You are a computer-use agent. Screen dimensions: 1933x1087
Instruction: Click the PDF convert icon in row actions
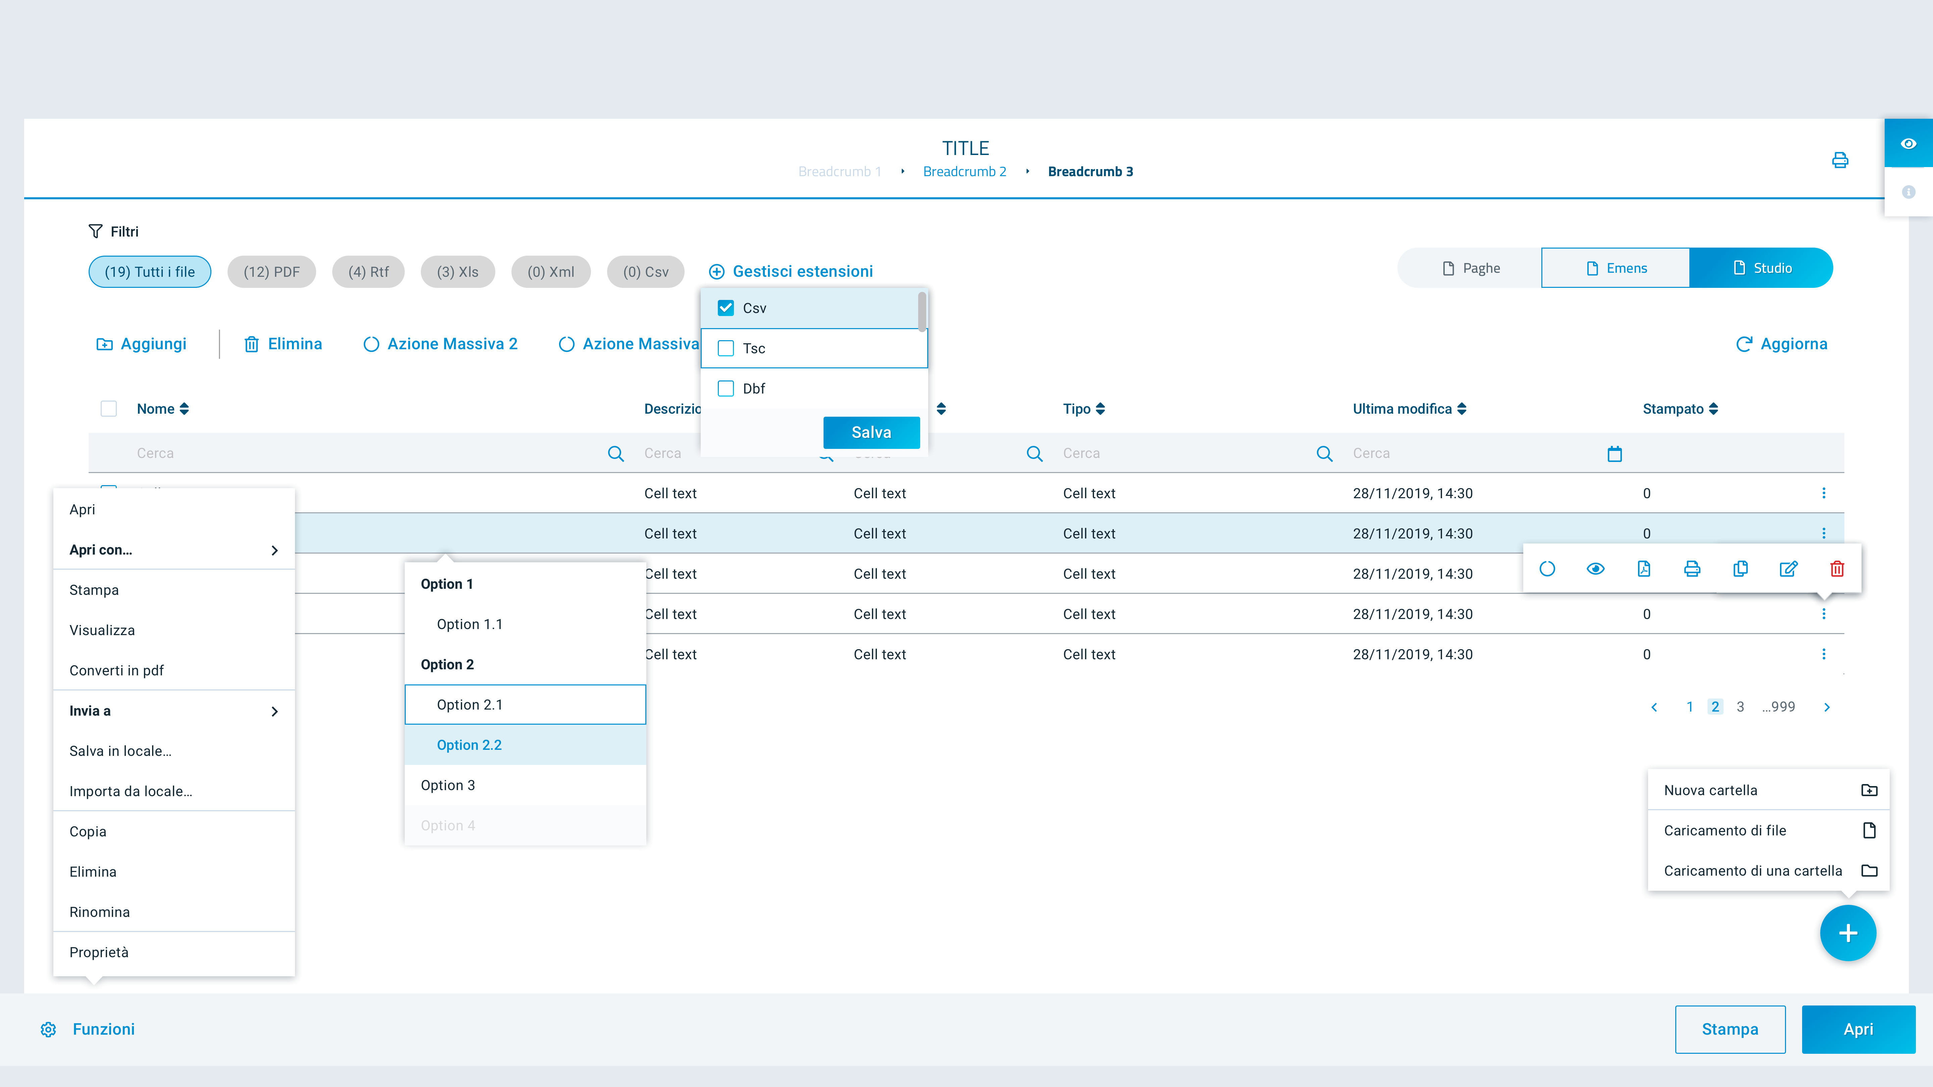tap(1643, 569)
